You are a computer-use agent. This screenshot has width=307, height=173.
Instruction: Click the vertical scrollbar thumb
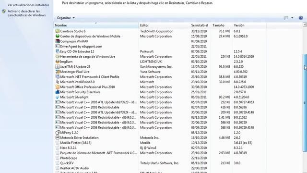pos(305,102)
